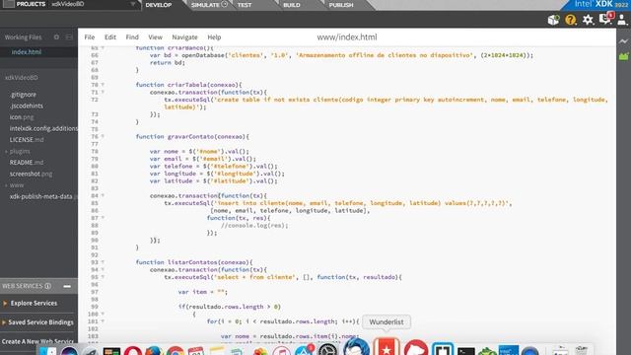Select intelxdk.config.additions file
The width and height of the screenshot is (631, 355).
(x=43, y=128)
